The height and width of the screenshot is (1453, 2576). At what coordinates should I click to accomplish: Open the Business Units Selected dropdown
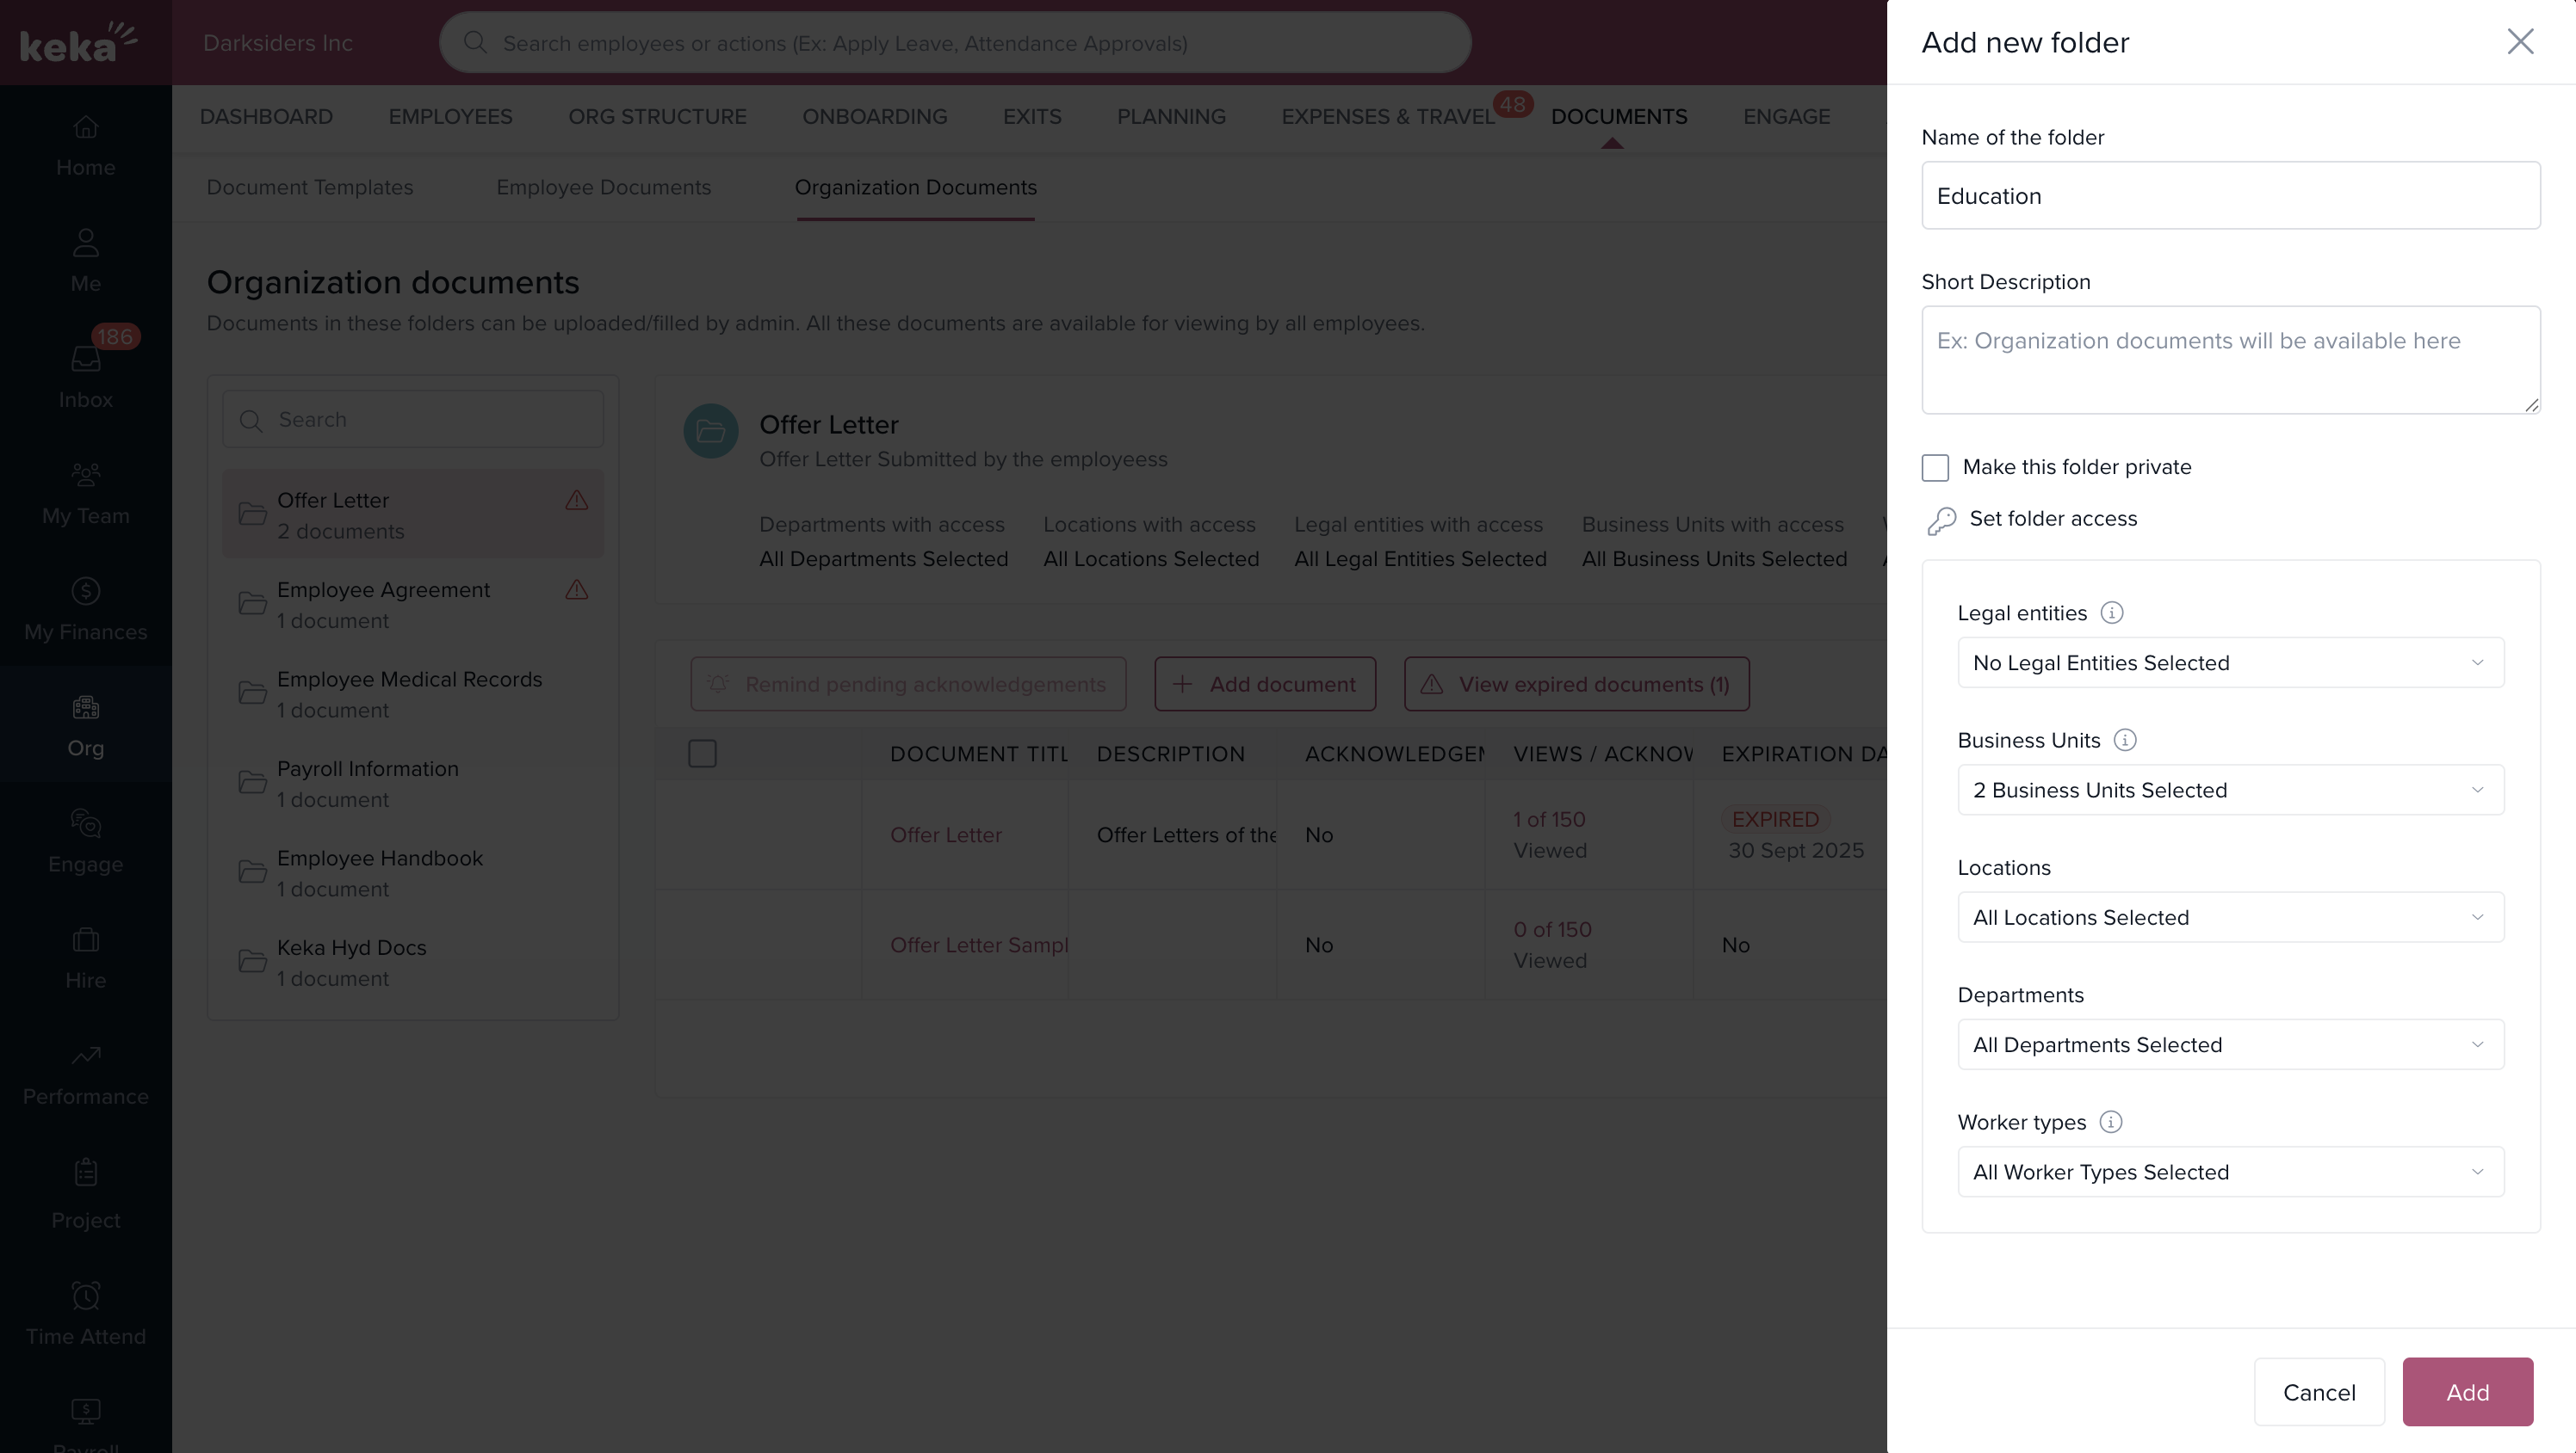coord(2230,790)
